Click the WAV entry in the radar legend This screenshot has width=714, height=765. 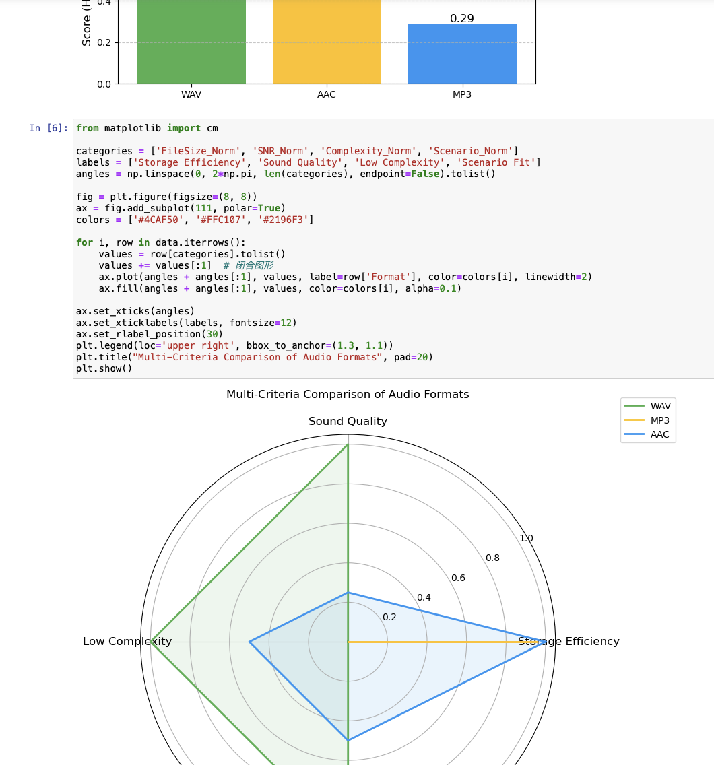coord(647,406)
